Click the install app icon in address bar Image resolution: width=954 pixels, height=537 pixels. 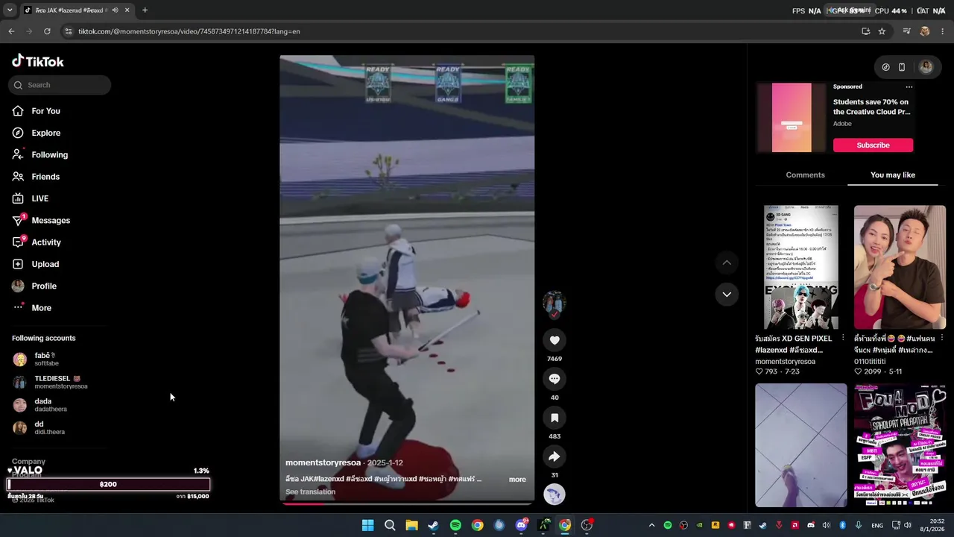point(865,31)
